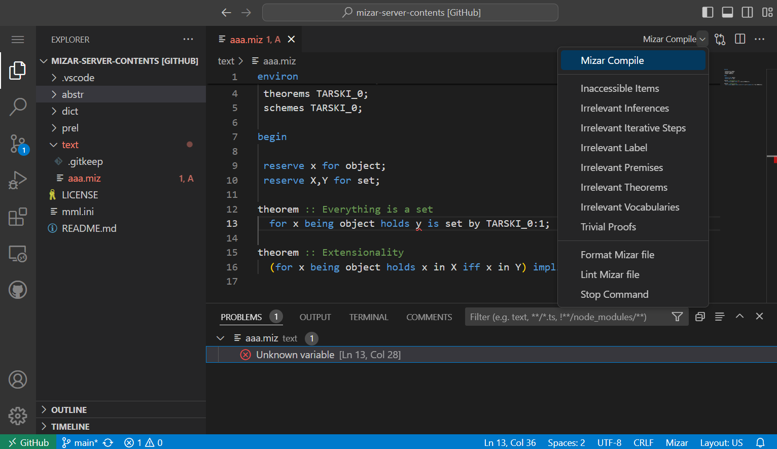Choose Irrelevant Premises from dropdown menu
This screenshot has width=777, height=449.
click(621, 167)
